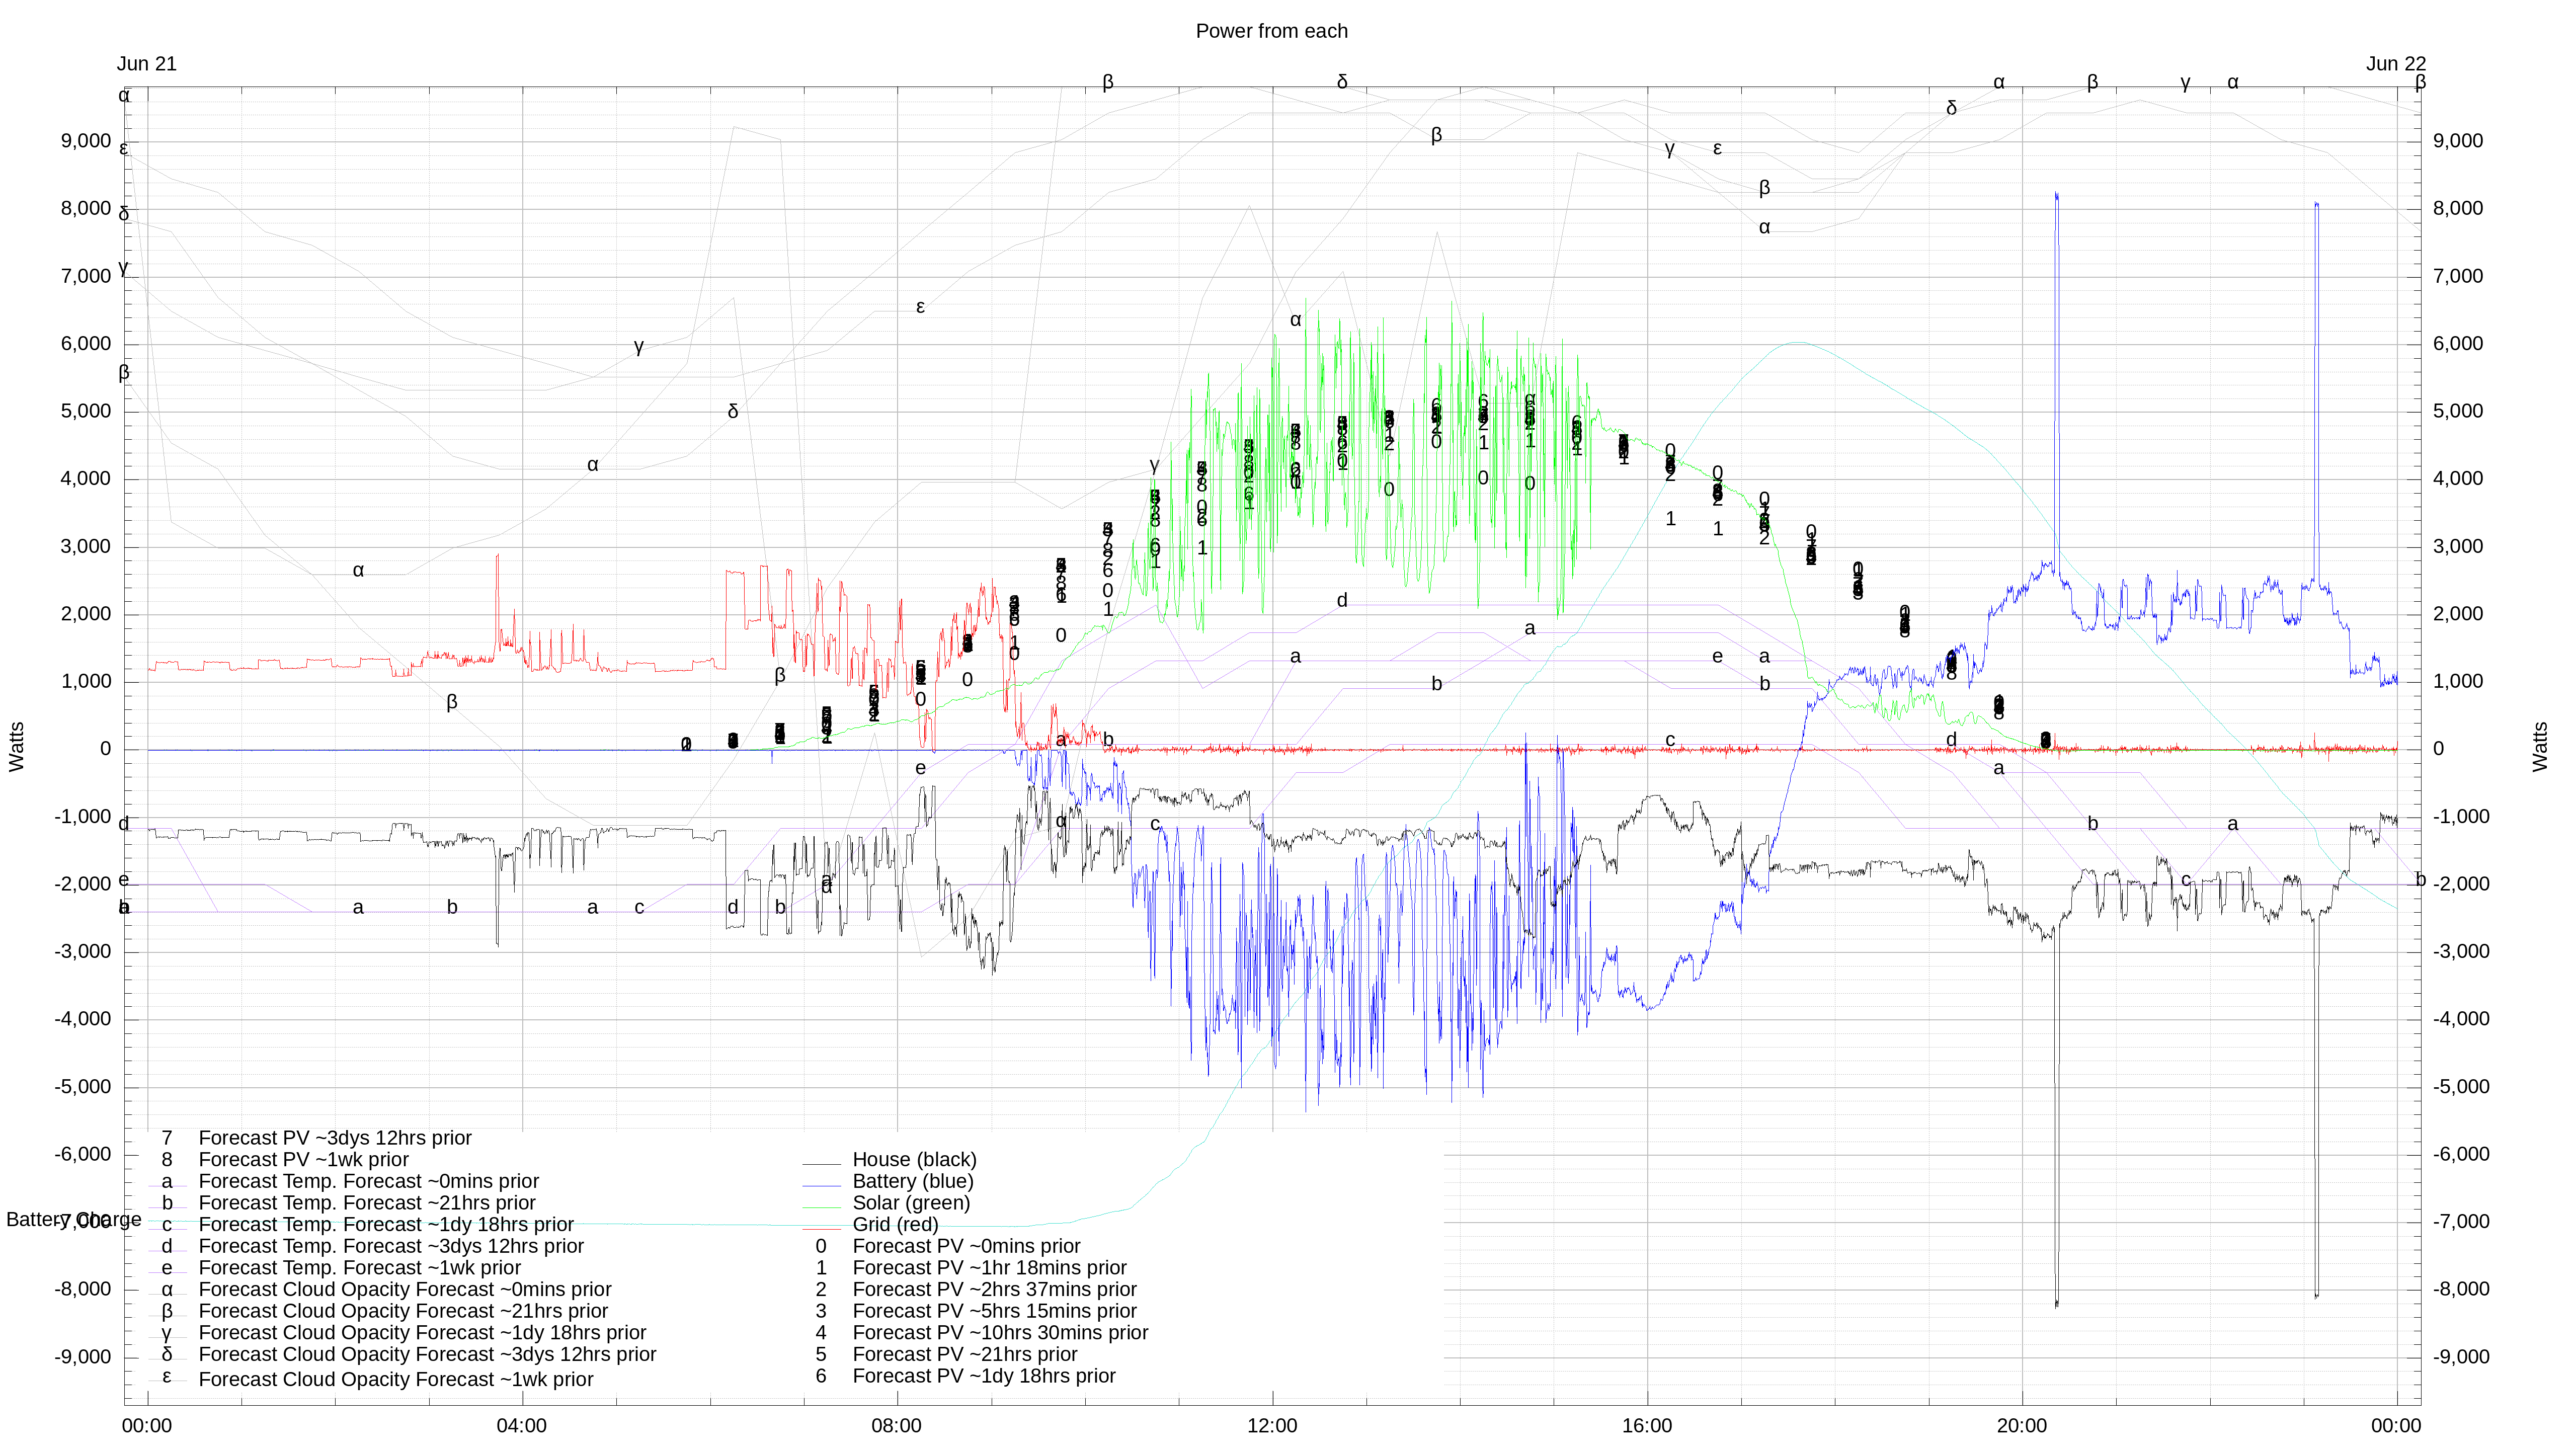Click the 'Battery Charge' label on the left
The width and height of the screenshot is (2576, 1449).
(74, 1220)
